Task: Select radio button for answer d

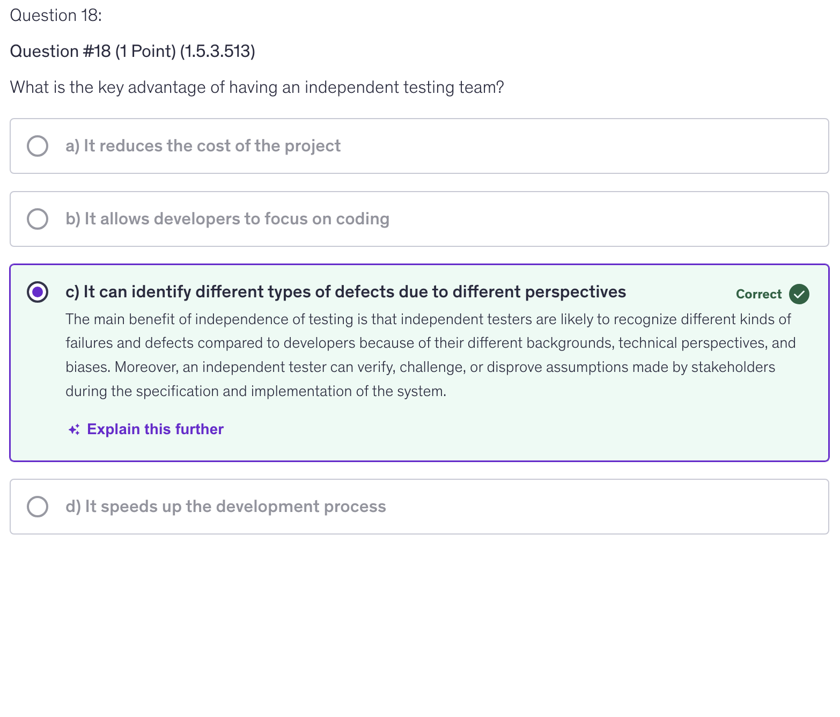Action: 38,507
